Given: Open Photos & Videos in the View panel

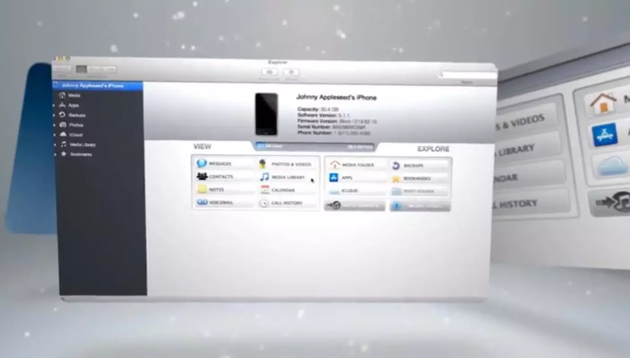Looking at the screenshot, I should 287,164.
